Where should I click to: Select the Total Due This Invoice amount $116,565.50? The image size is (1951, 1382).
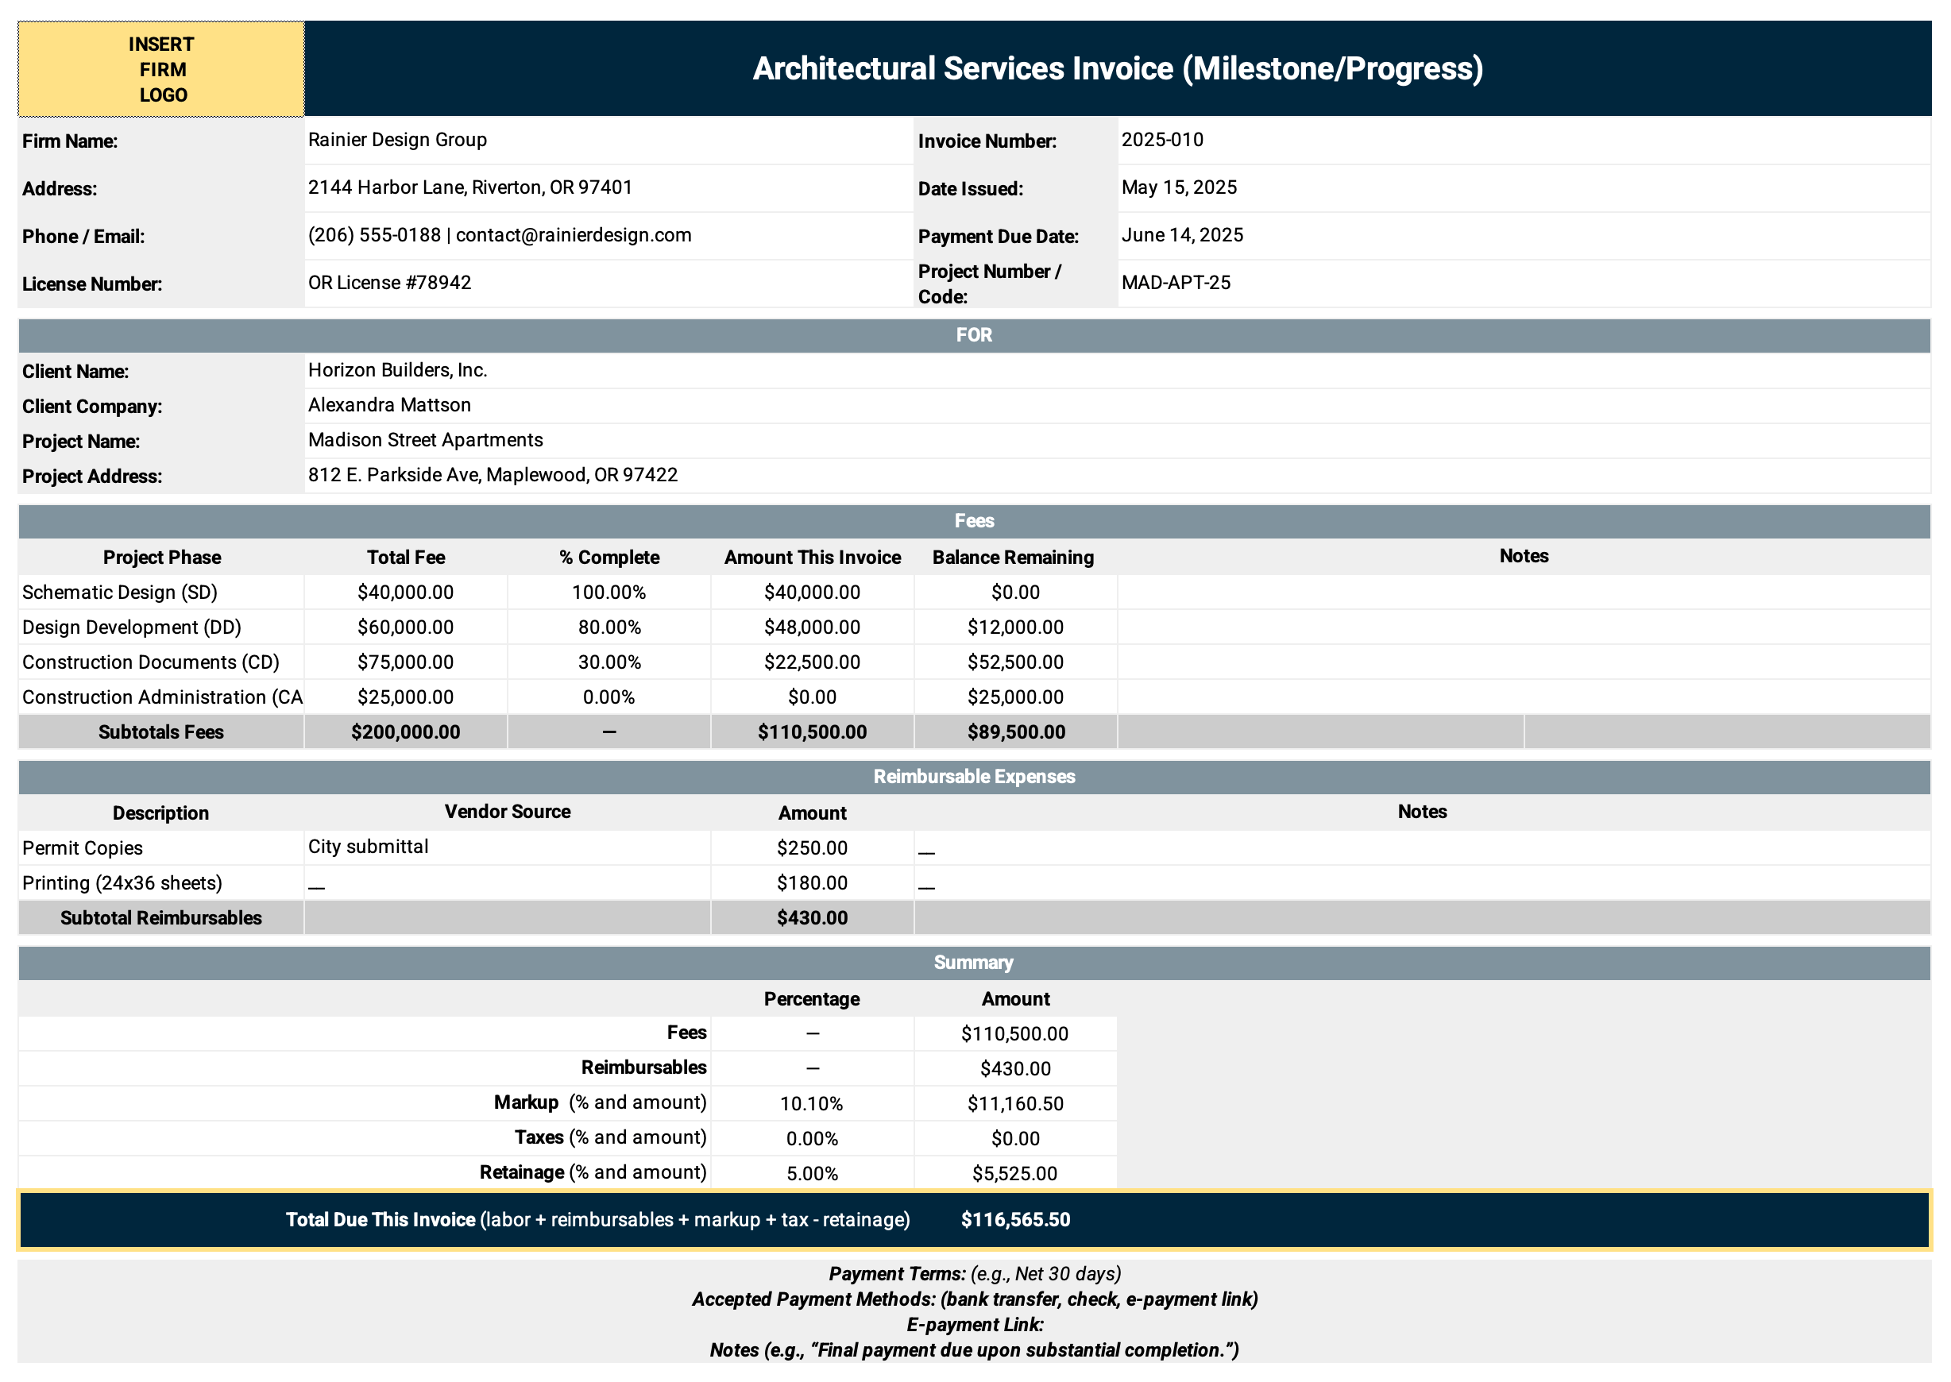coord(1015,1218)
